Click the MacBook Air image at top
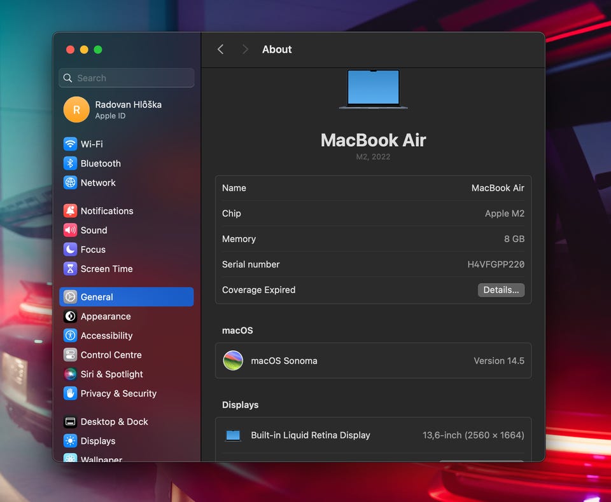 pyautogui.click(x=374, y=89)
